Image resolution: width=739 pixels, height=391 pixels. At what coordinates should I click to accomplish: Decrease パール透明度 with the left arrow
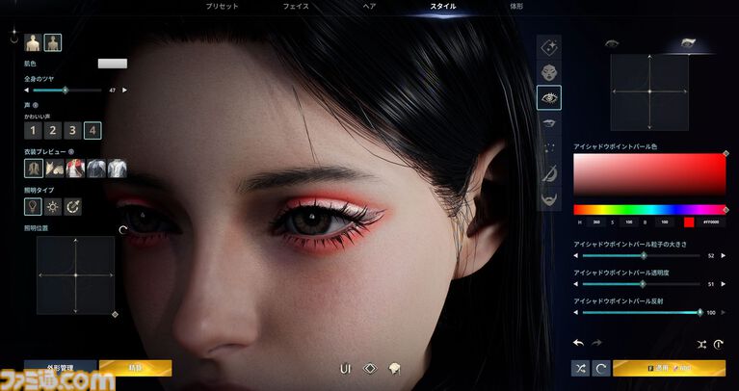point(576,284)
